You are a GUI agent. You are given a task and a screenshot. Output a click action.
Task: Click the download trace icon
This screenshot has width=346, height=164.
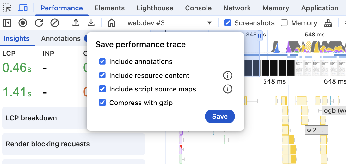click(x=91, y=23)
